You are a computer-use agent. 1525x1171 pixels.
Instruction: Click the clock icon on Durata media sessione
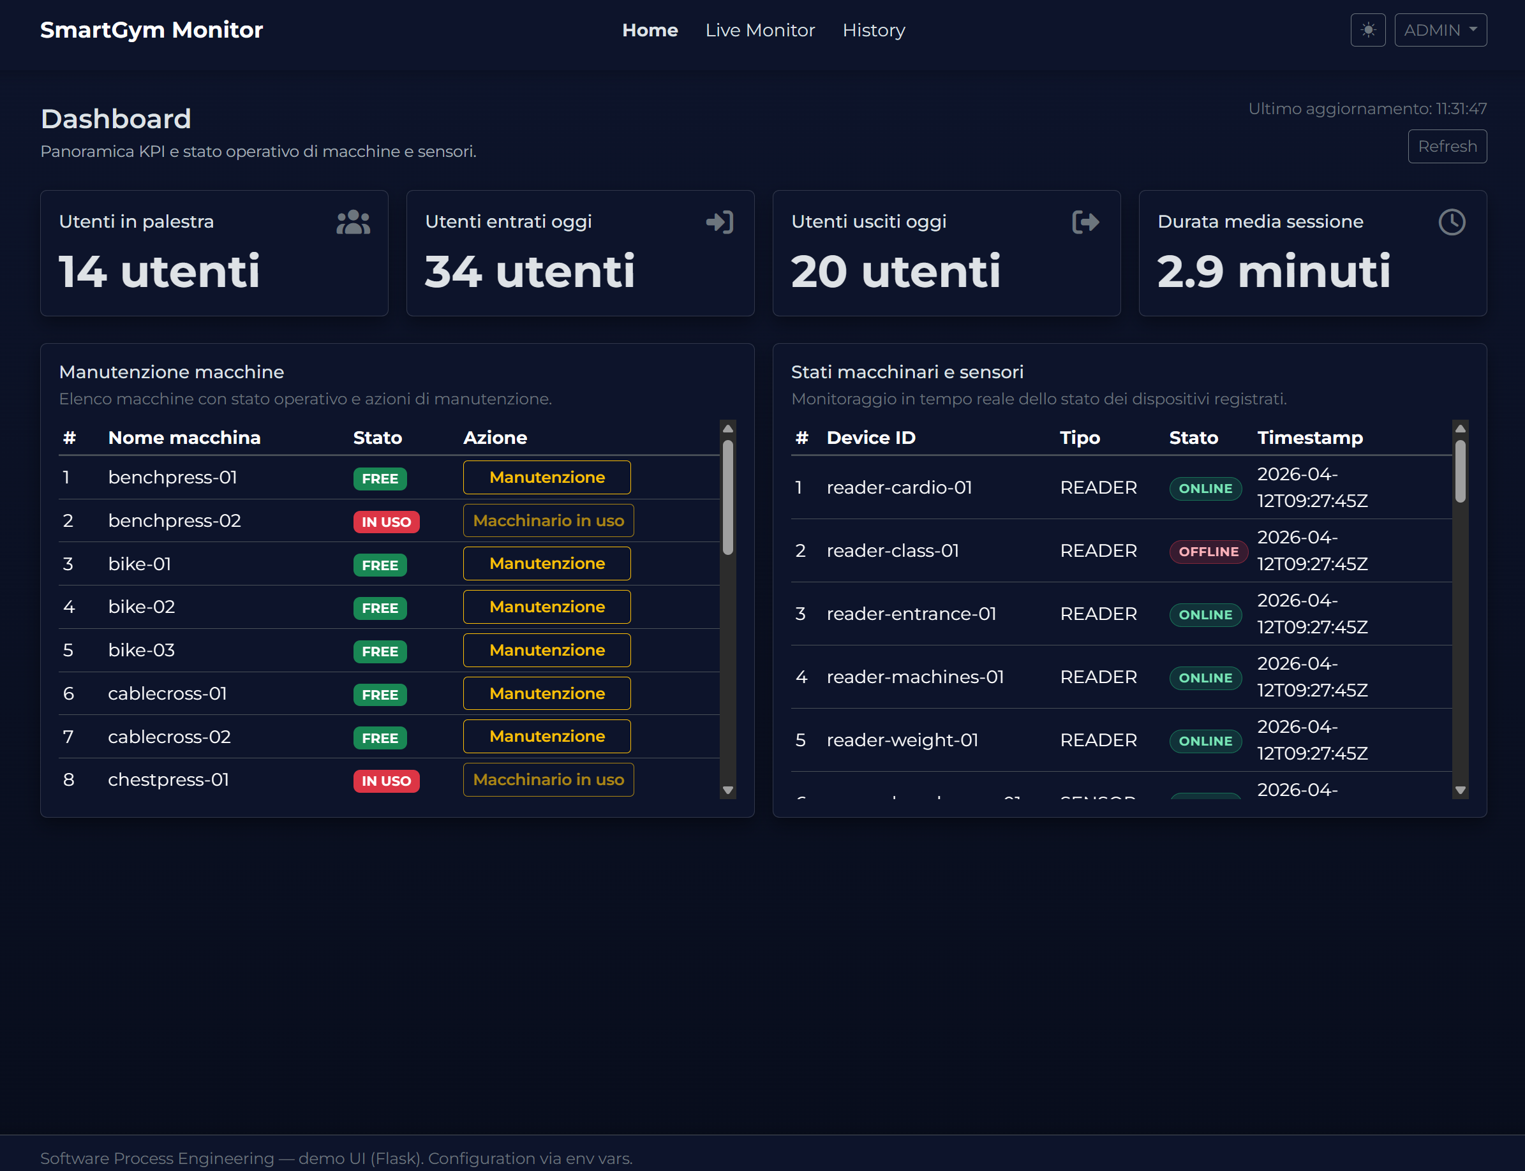[1452, 223]
